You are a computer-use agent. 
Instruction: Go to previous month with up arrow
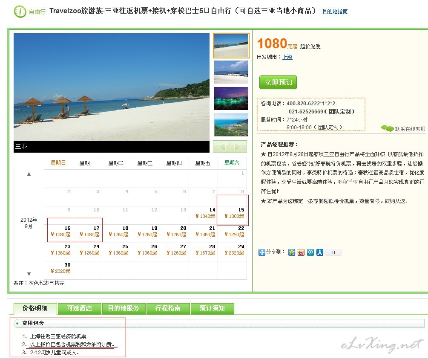(x=29, y=174)
